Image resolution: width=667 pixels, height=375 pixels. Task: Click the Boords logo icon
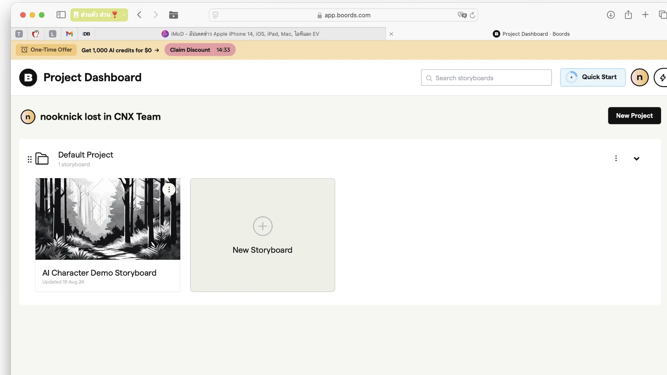pos(28,77)
